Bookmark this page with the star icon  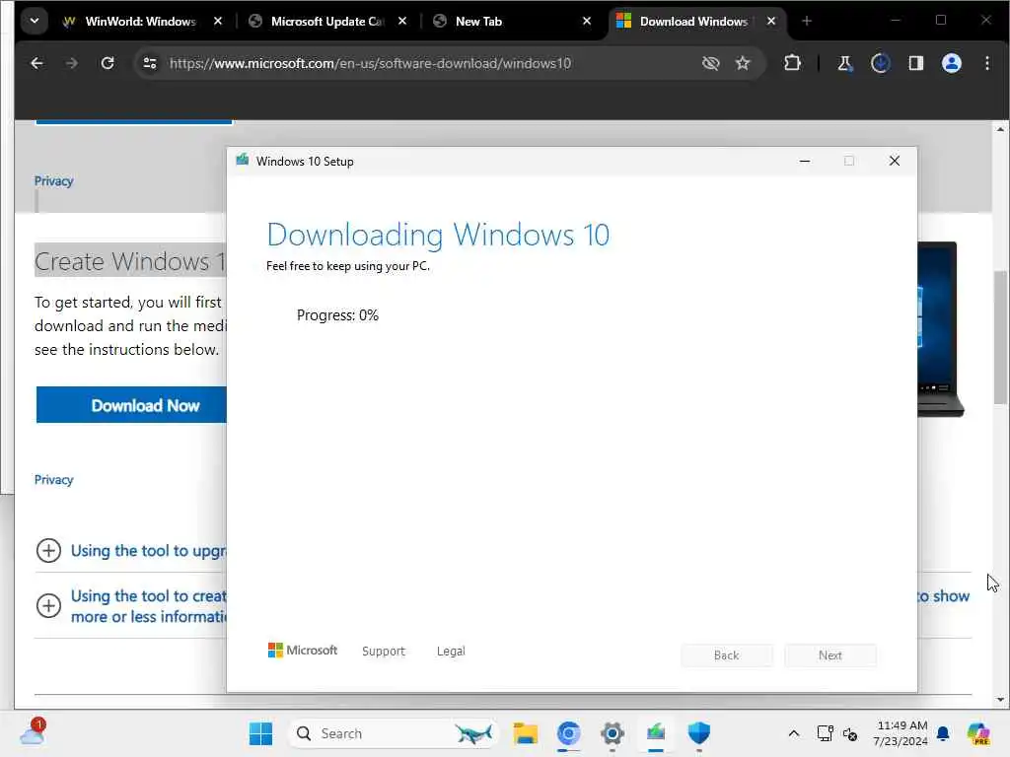[743, 63]
